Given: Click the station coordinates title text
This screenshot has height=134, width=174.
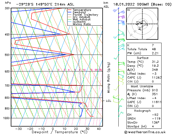Looking at the screenshot, I should 45,4.
